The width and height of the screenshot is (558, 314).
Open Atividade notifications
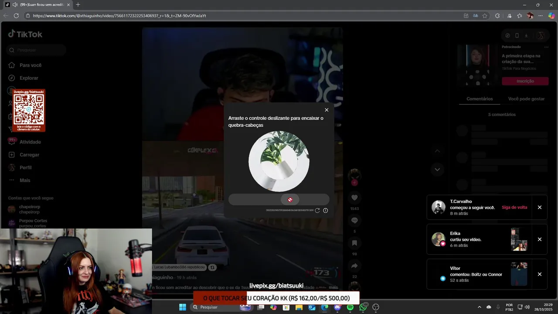[25, 142]
